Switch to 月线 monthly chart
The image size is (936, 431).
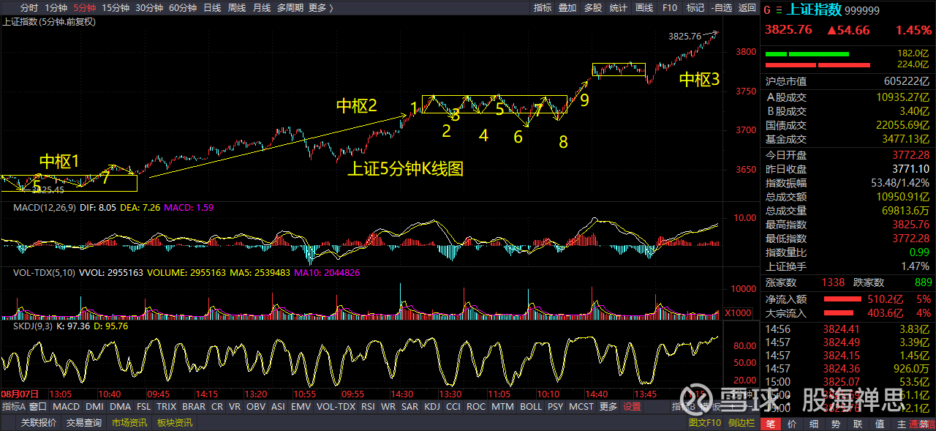(x=262, y=7)
